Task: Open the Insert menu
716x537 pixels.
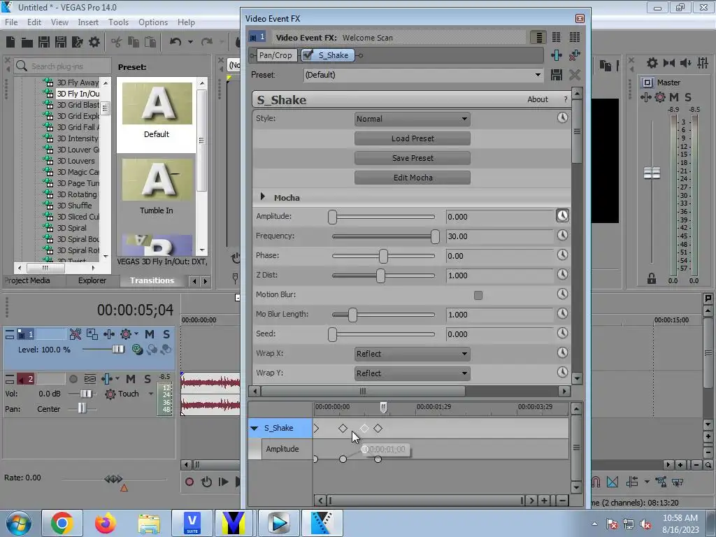Action: [88, 22]
